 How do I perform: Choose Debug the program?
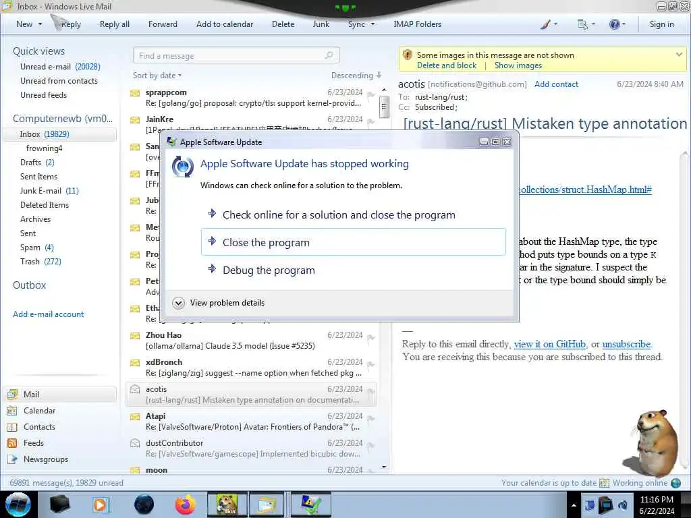pos(354,270)
